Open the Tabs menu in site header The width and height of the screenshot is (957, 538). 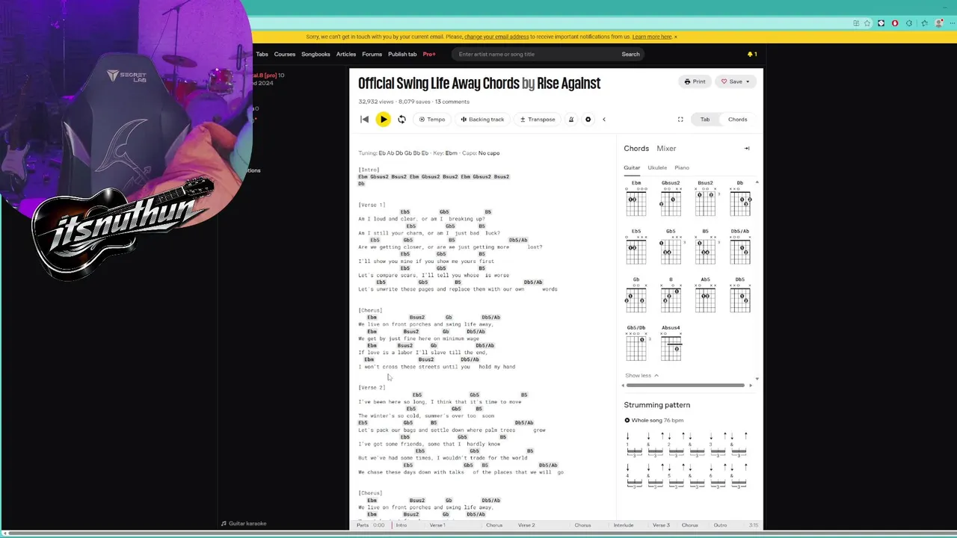[262, 54]
